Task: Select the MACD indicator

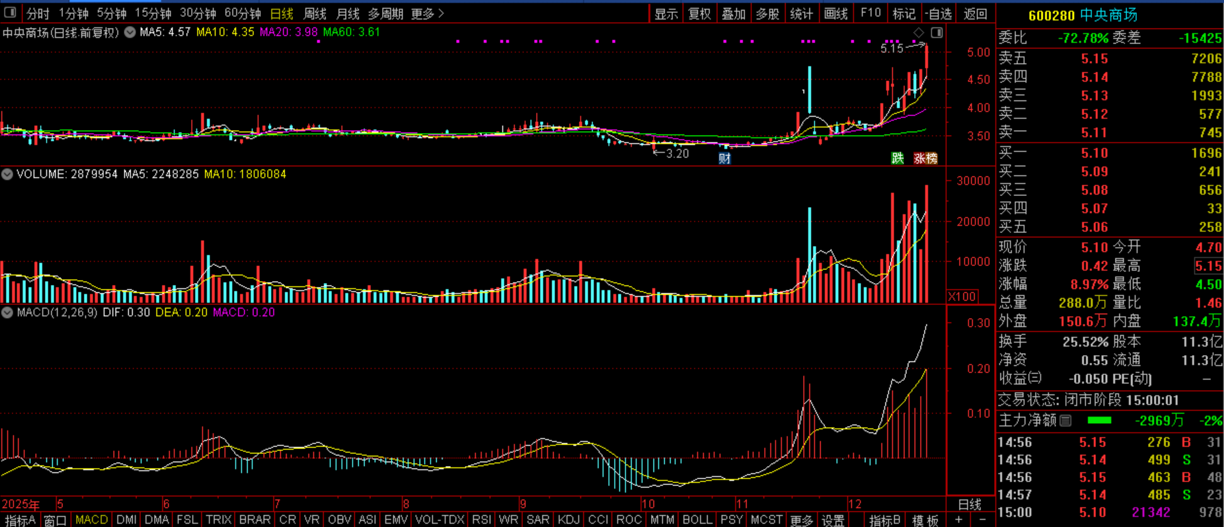Action: 92,520
